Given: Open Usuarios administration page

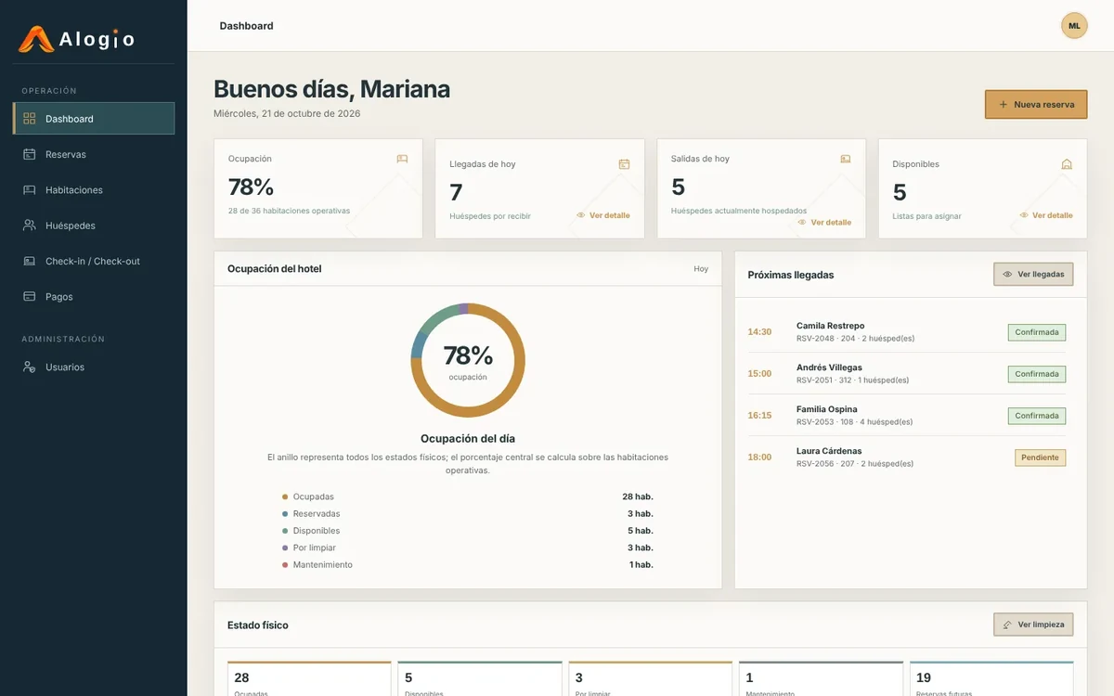Looking at the screenshot, I should [x=94, y=367].
